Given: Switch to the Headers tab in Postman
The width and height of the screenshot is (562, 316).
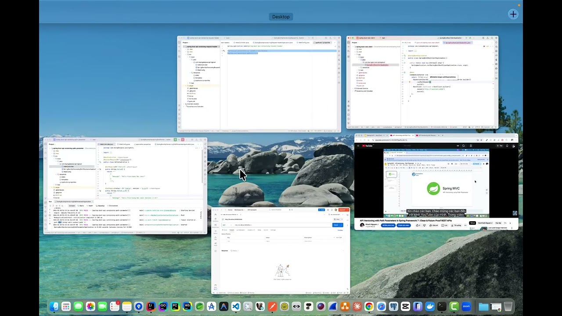Looking at the screenshot, I should click(x=251, y=230).
